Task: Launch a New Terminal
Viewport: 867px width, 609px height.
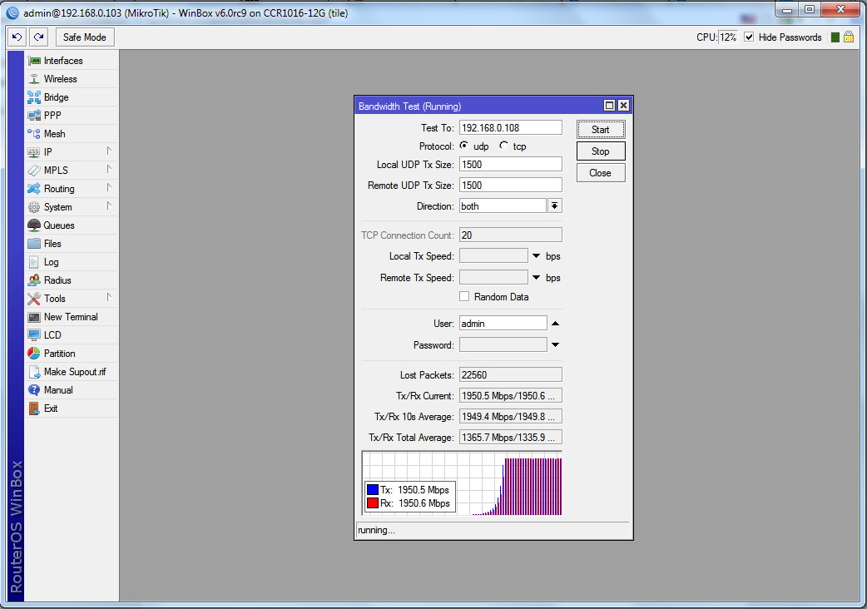Action: pos(69,316)
